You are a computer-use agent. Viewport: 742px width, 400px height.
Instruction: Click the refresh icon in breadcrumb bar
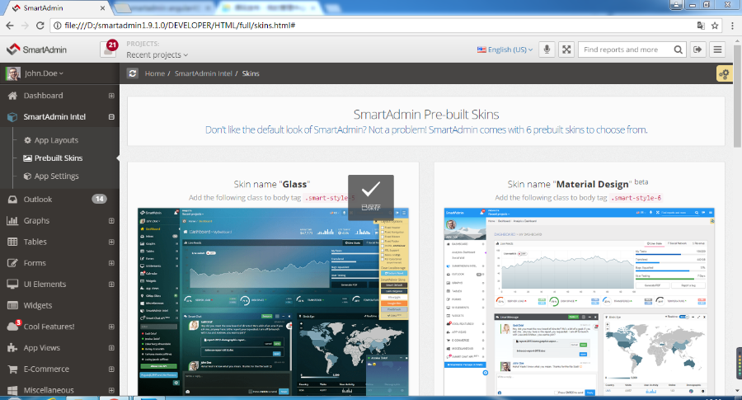133,73
